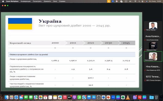This screenshot has width=163, height=101.
Task: Open the Zoom Workplace menu
Action: (12, 1)
